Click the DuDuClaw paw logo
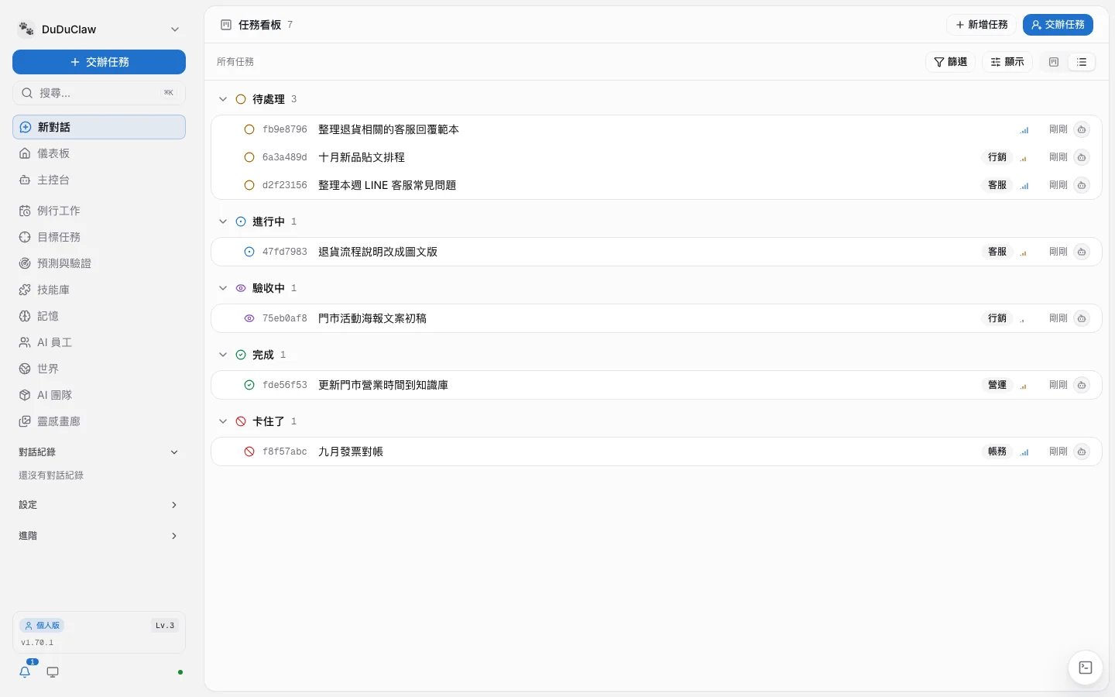This screenshot has width=1115, height=697. pyautogui.click(x=26, y=29)
